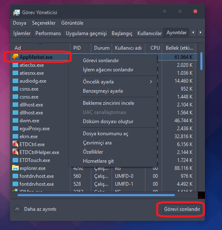Collapse view with Daha az ayrıntı chevron

coord(17,209)
